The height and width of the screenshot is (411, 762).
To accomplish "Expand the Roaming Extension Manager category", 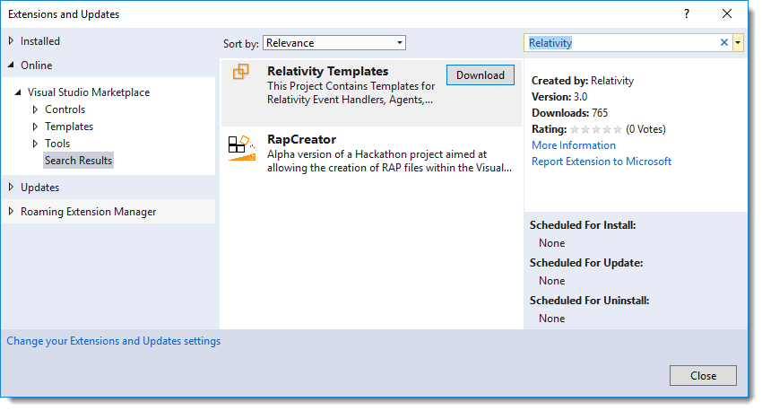I will (11, 212).
